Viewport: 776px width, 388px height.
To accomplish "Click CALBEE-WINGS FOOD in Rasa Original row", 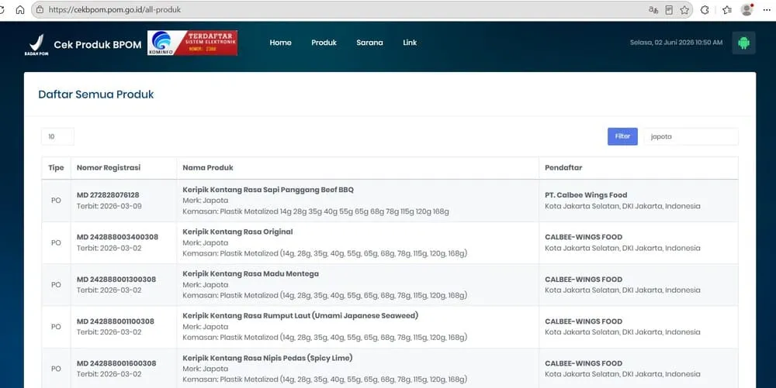I will point(584,237).
